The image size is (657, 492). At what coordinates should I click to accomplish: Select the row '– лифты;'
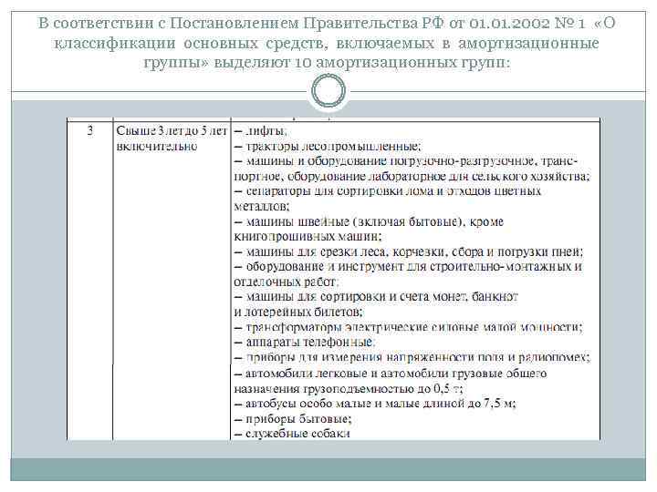point(261,131)
